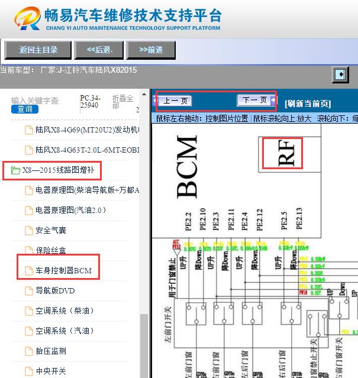Select the 胎压监测 tree item
The width and height of the screenshot is (358, 378).
click(x=51, y=351)
